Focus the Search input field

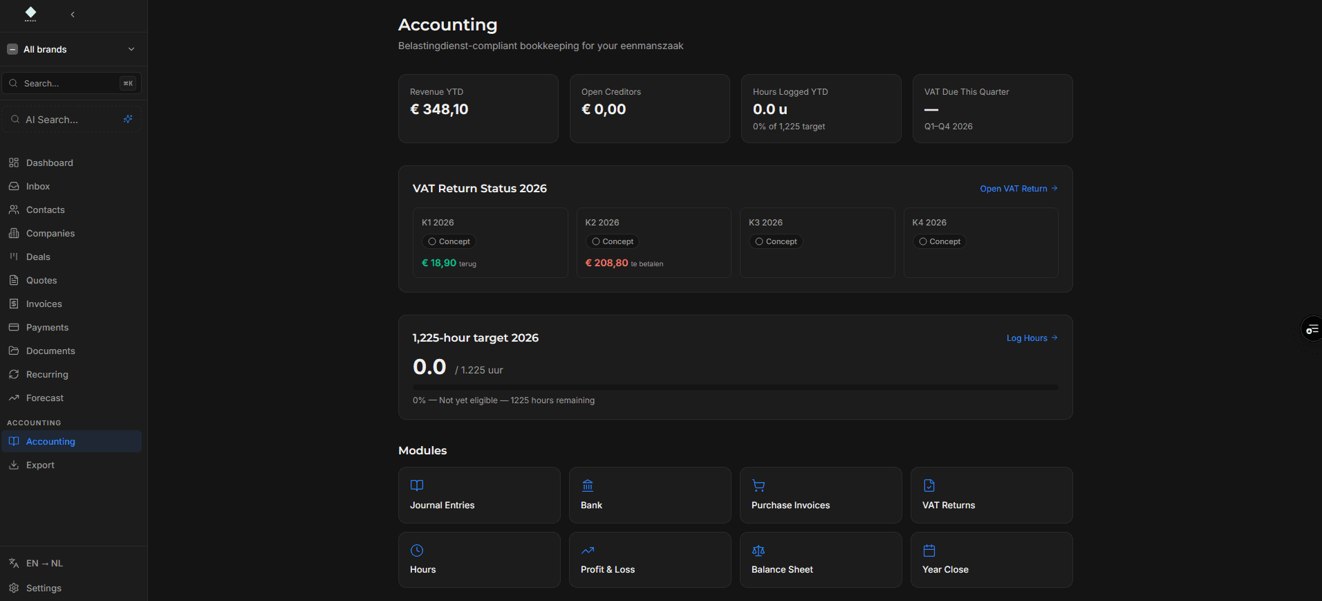[x=71, y=83]
